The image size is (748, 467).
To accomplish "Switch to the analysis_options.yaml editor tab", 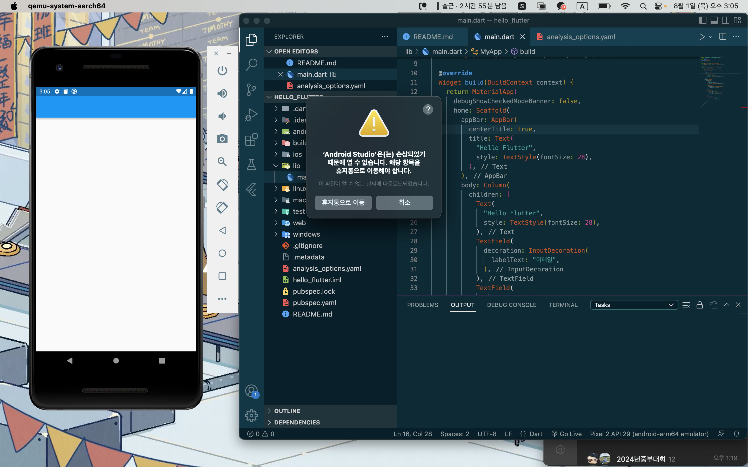I will tap(580, 37).
